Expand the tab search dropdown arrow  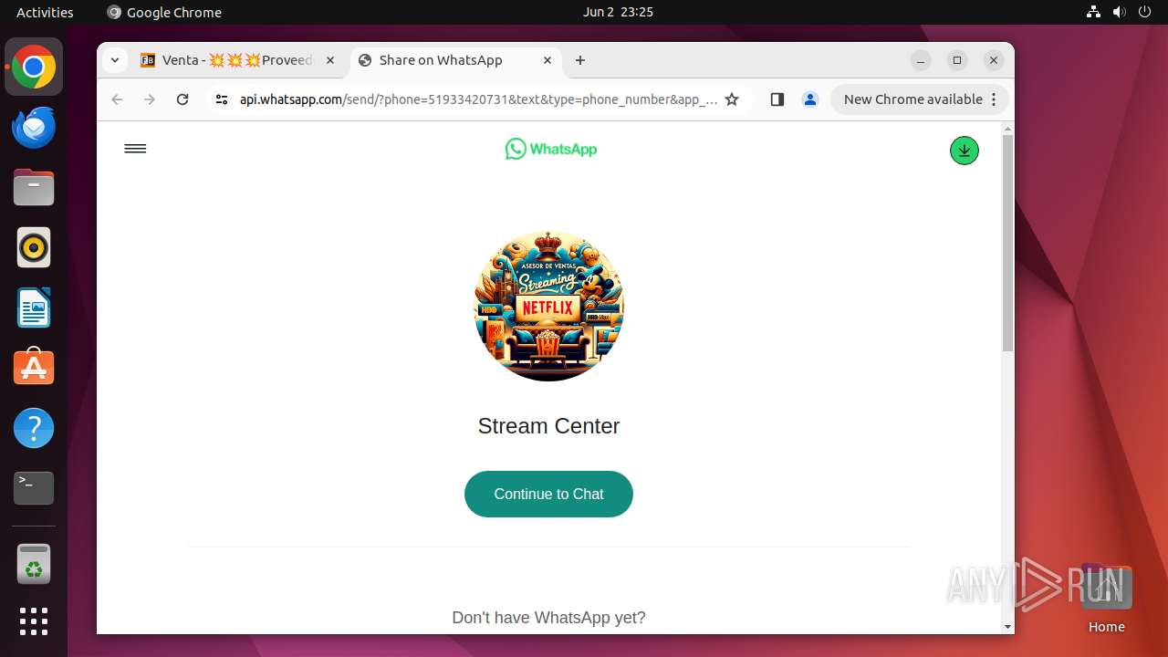tap(114, 60)
